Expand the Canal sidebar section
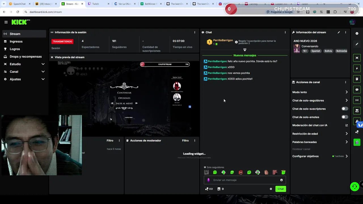363x204 pixels. pos(24,72)
